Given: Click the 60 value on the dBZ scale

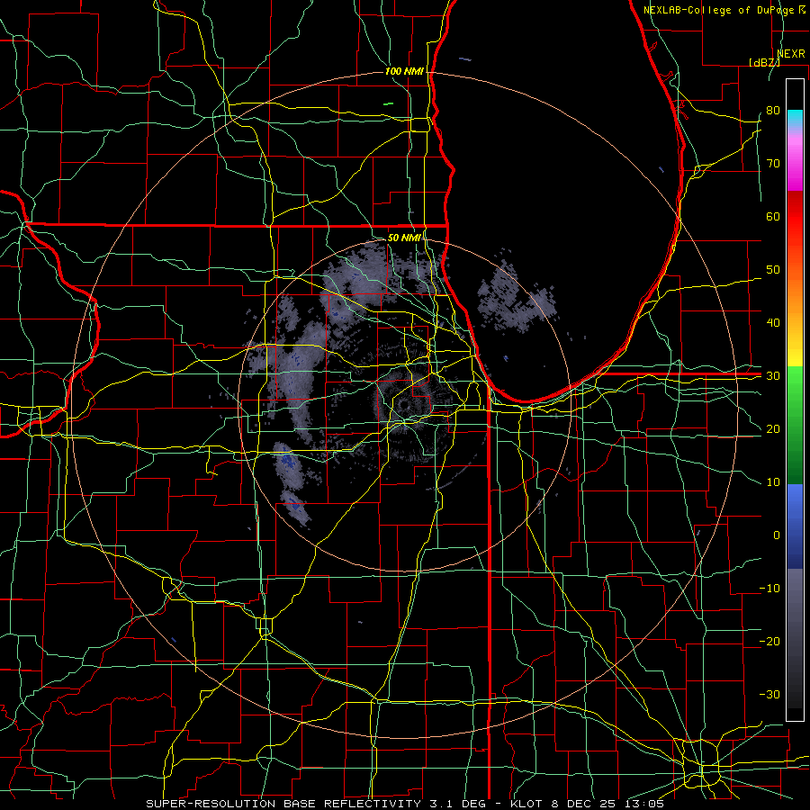Looking at the screenshot, I should click(773, 216).
